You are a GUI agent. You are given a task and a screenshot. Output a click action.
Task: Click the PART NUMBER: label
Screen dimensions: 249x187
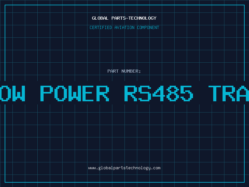point(124,71)
